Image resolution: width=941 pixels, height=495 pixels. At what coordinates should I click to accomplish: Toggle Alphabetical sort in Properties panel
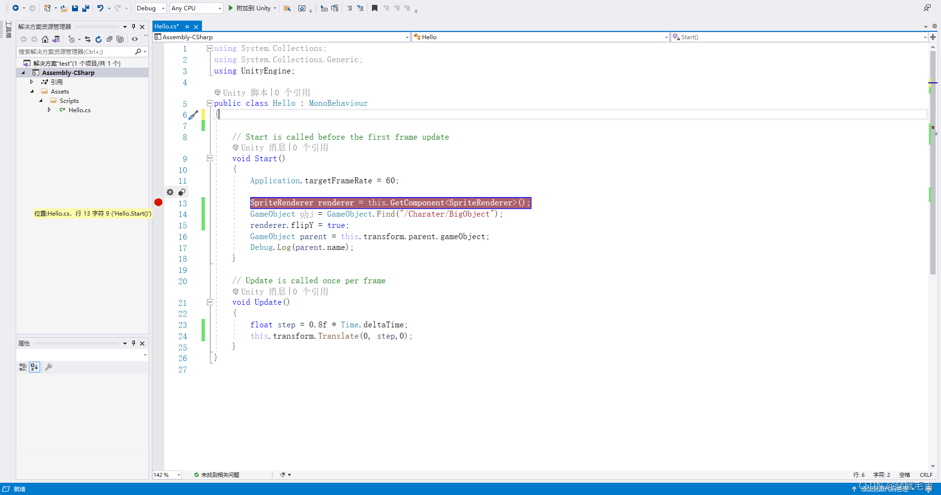(x=34, y=367)
